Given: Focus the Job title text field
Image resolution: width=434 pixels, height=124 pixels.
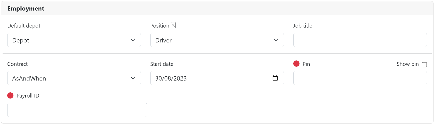Looking at the screenshot, I should tap(360, 40).
